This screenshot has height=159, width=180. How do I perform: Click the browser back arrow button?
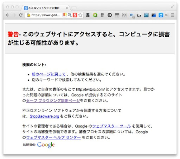7,15
